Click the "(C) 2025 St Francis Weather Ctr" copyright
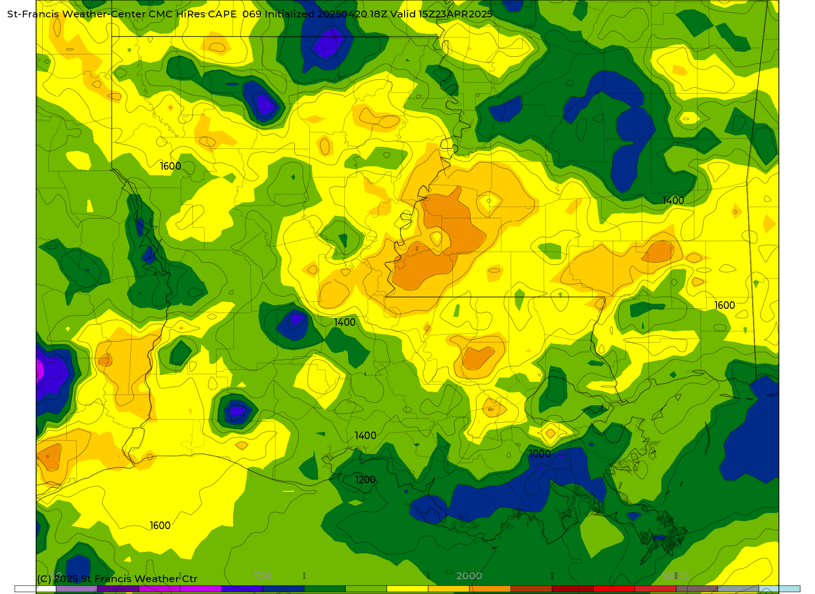815x594 pixels. pos(117,579)
